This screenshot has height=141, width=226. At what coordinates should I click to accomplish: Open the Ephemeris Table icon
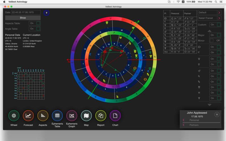click(x=57, y=116)
